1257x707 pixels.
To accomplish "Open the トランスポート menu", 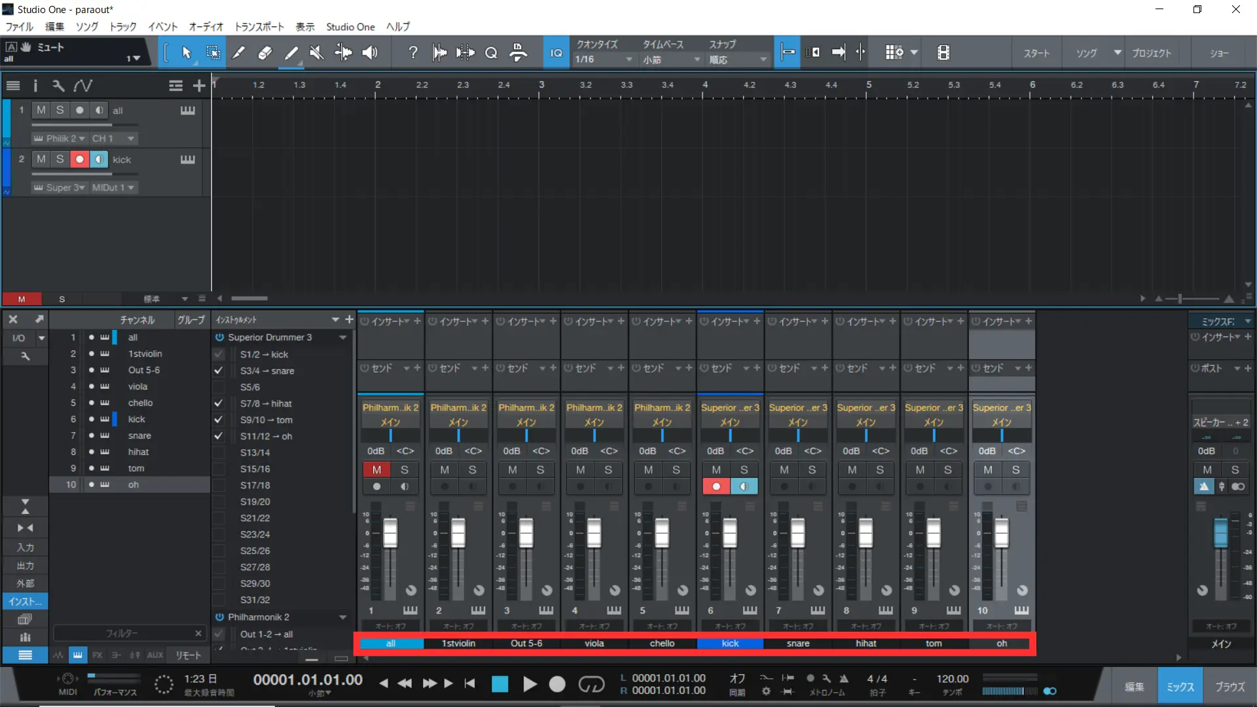I will (x=260, y=27).
